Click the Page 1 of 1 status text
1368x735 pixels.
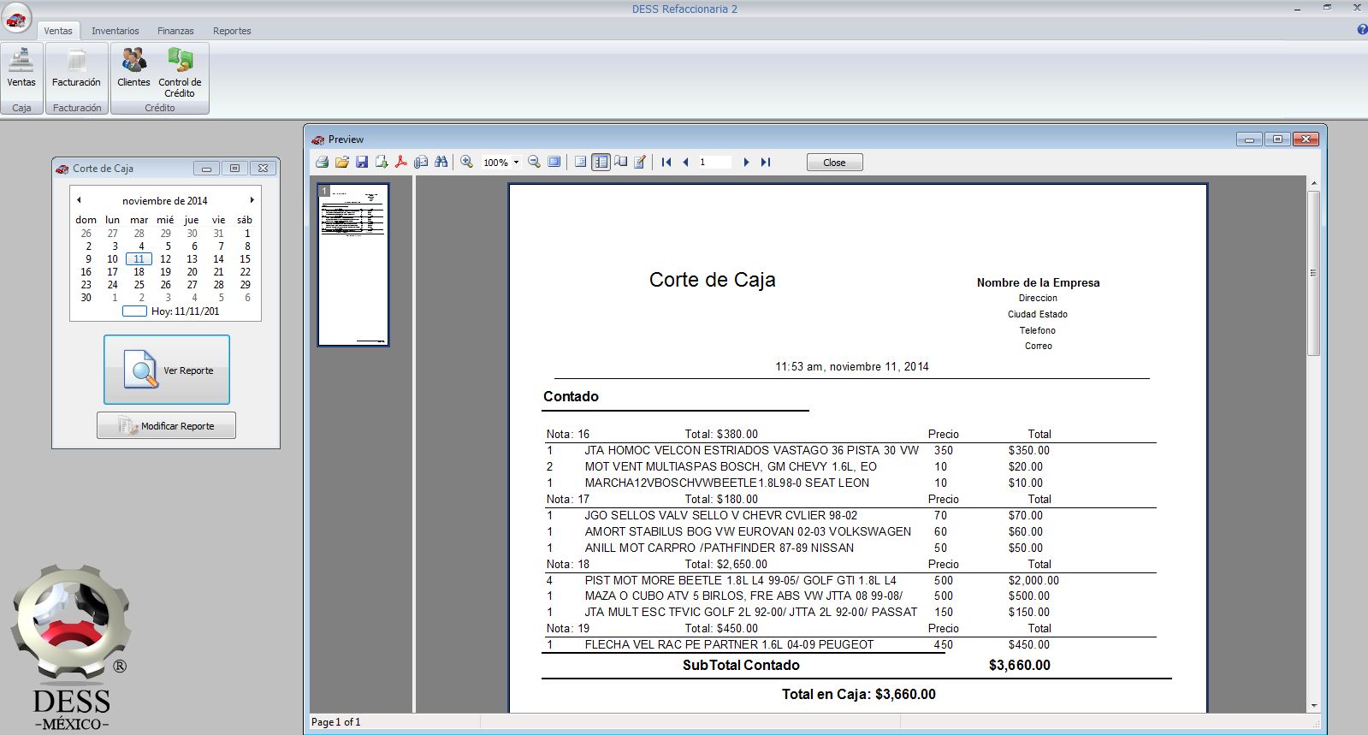(x=335, y=722)
